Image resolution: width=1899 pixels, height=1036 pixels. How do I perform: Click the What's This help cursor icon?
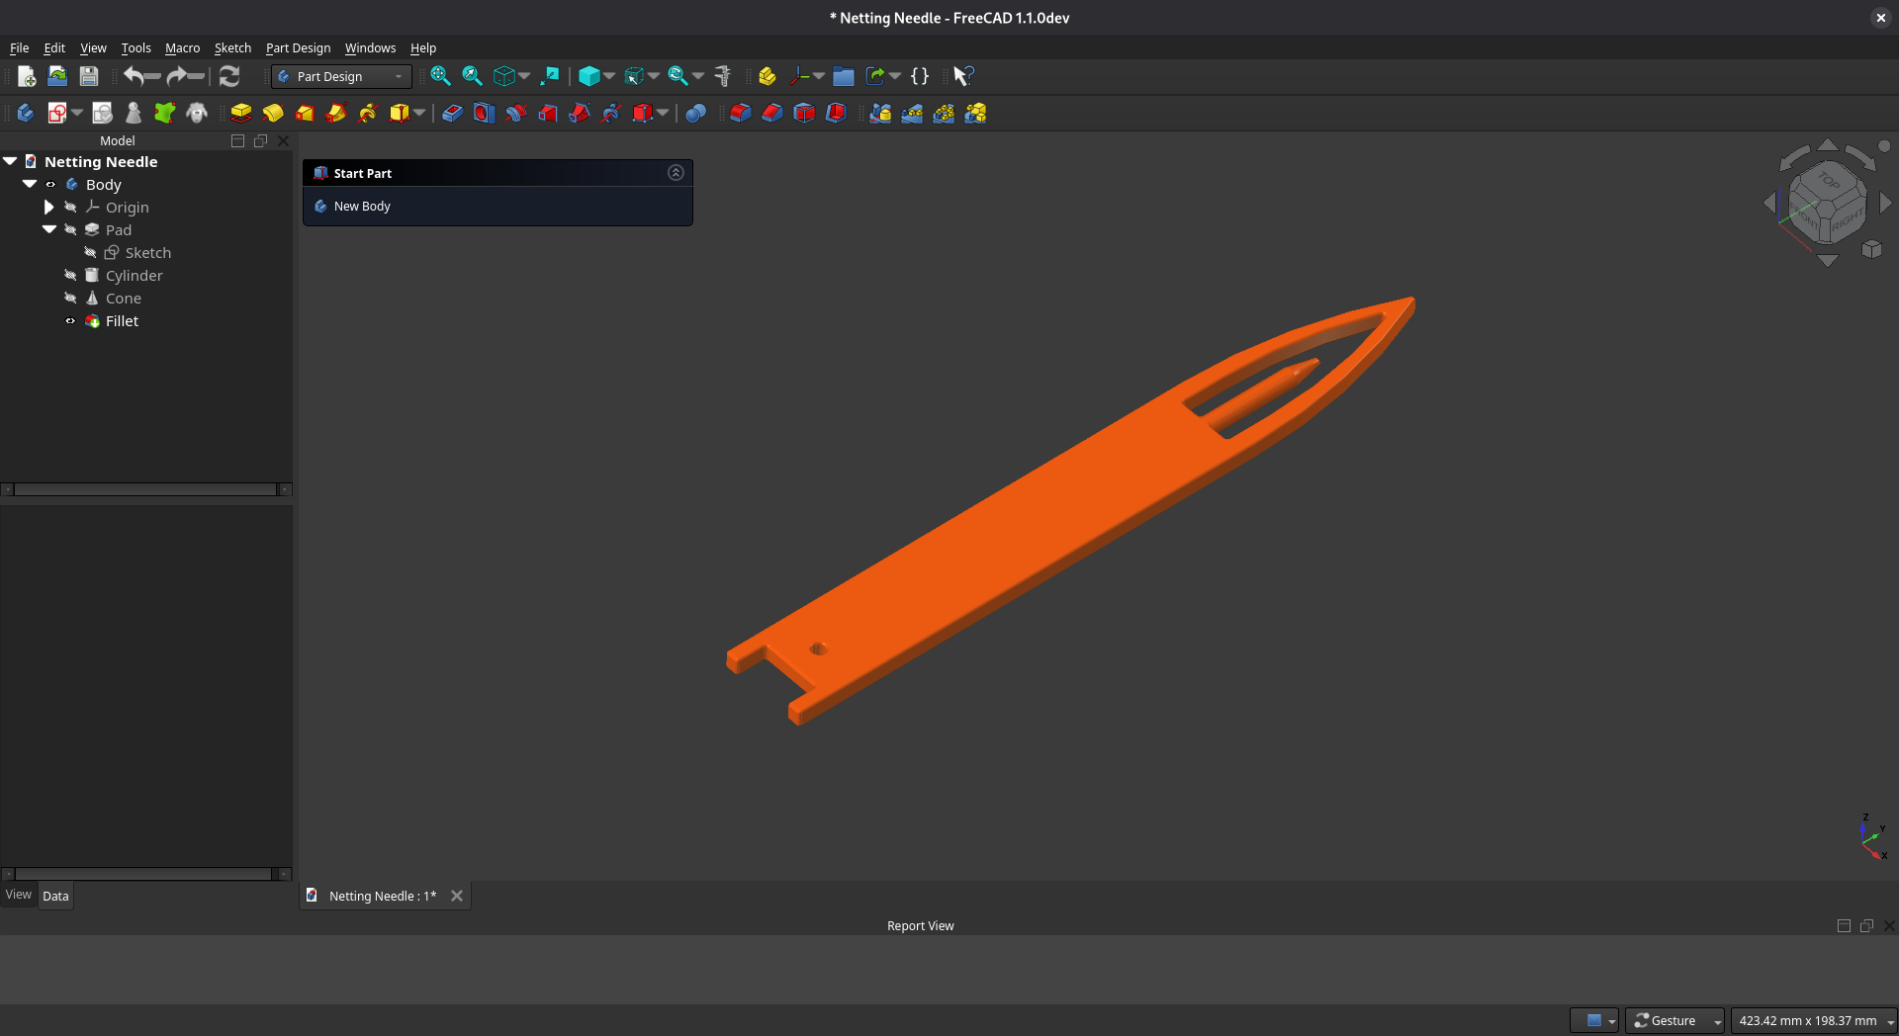pyautogui.click(x=963, y=76)
